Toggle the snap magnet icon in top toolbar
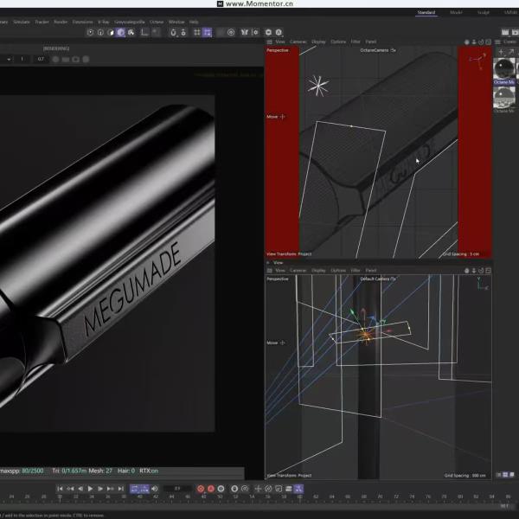The height and width of the screenshot is (519, 519). click(173, 32)
